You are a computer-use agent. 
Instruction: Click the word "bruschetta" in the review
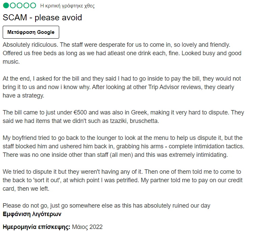pyautogui.click(x=144, y=121)
